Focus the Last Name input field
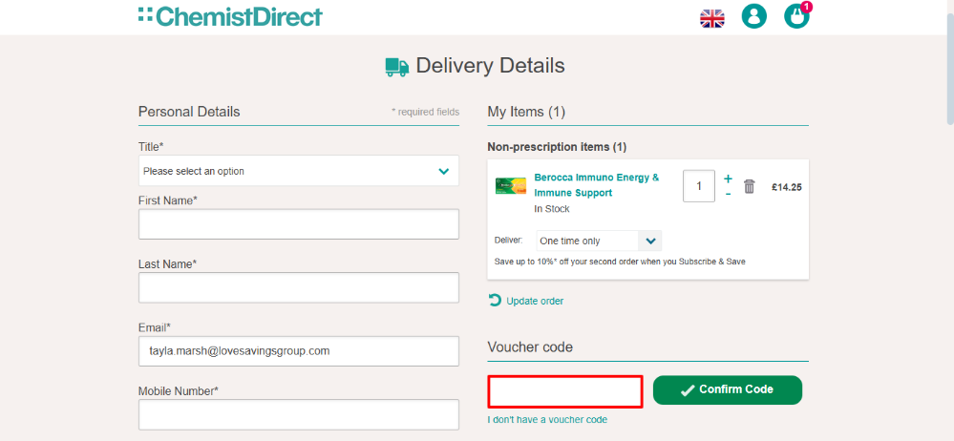The height and width of the screenshot is (441, 954). click(x=298, y=287)
